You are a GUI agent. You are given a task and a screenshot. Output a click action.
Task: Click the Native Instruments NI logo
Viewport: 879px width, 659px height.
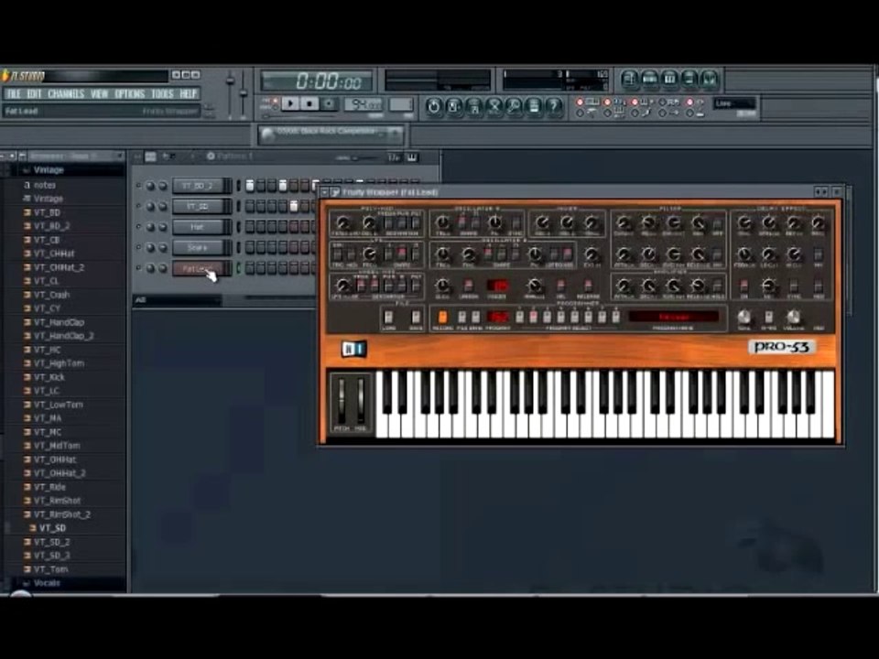point(353,349)
